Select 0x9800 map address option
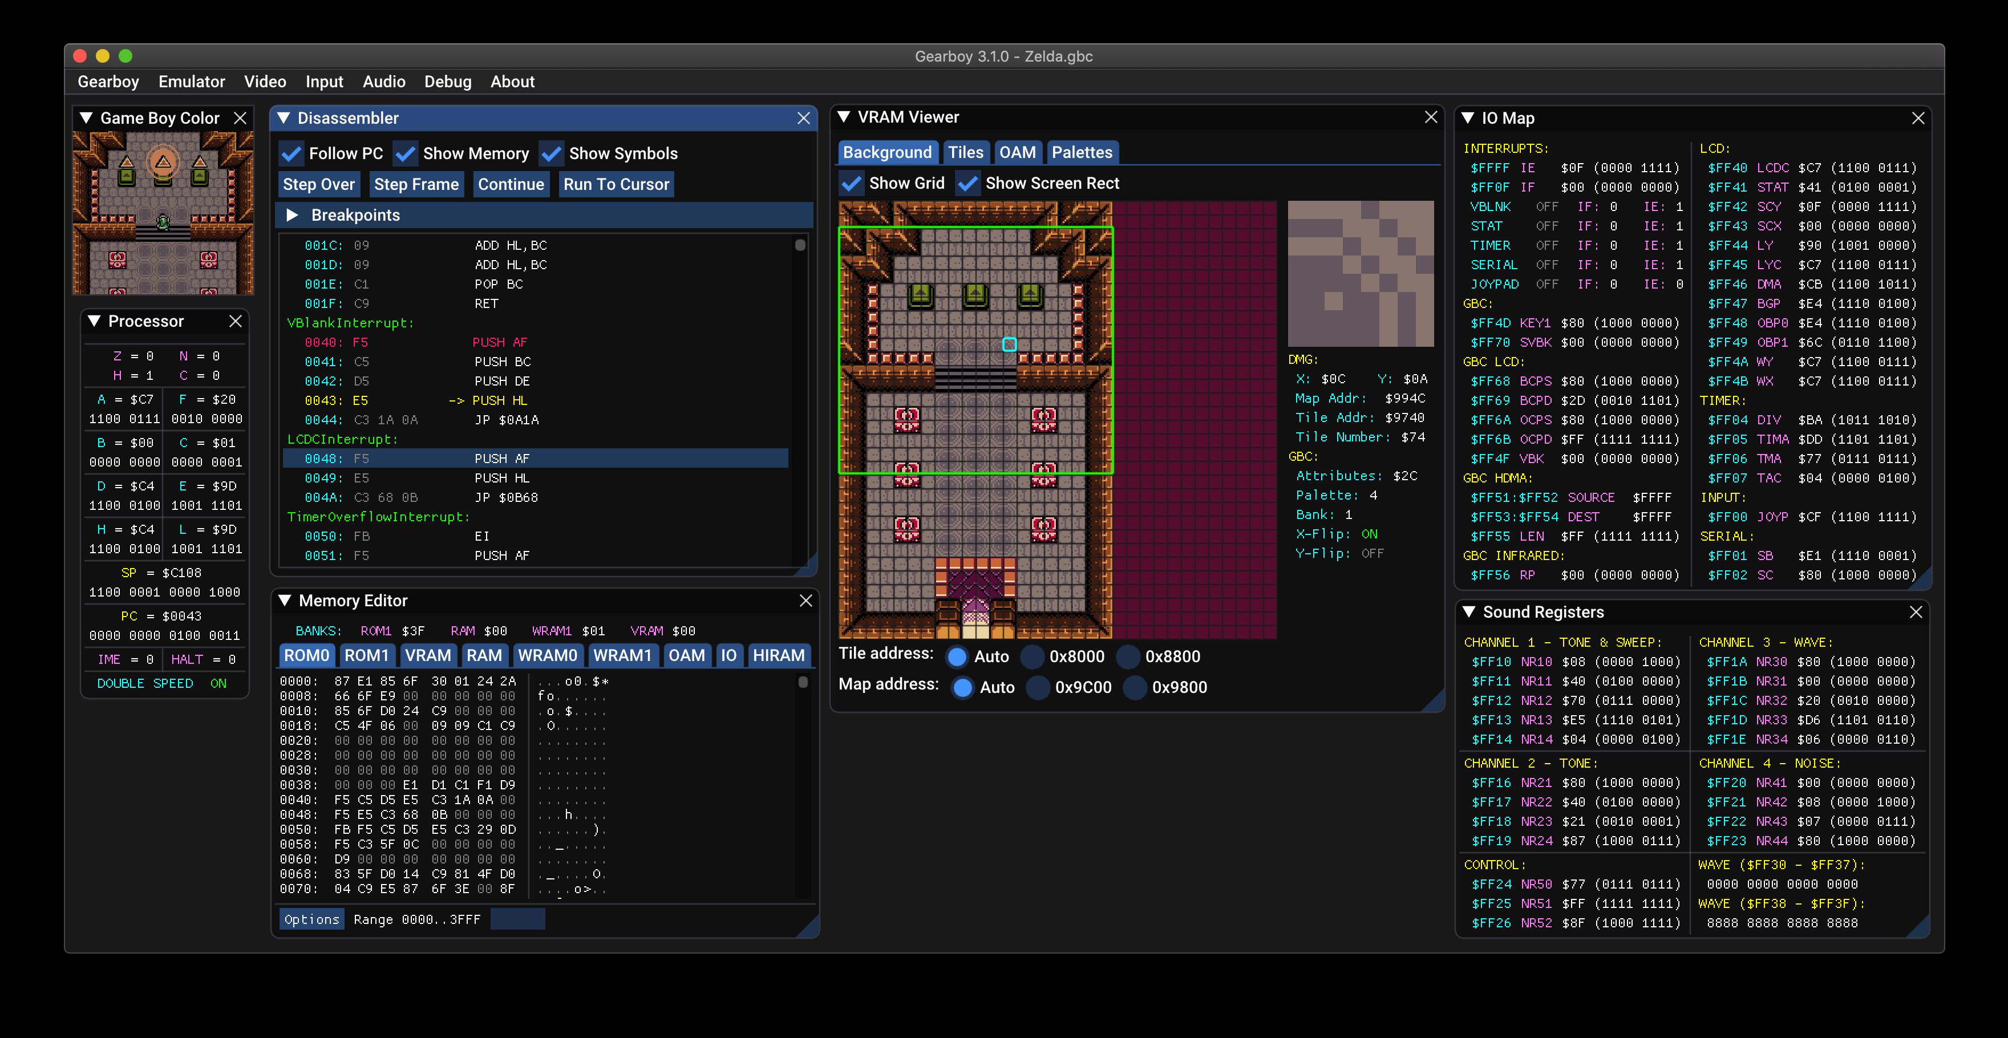The image size is (2008, 1038). tap(1135, 687)
